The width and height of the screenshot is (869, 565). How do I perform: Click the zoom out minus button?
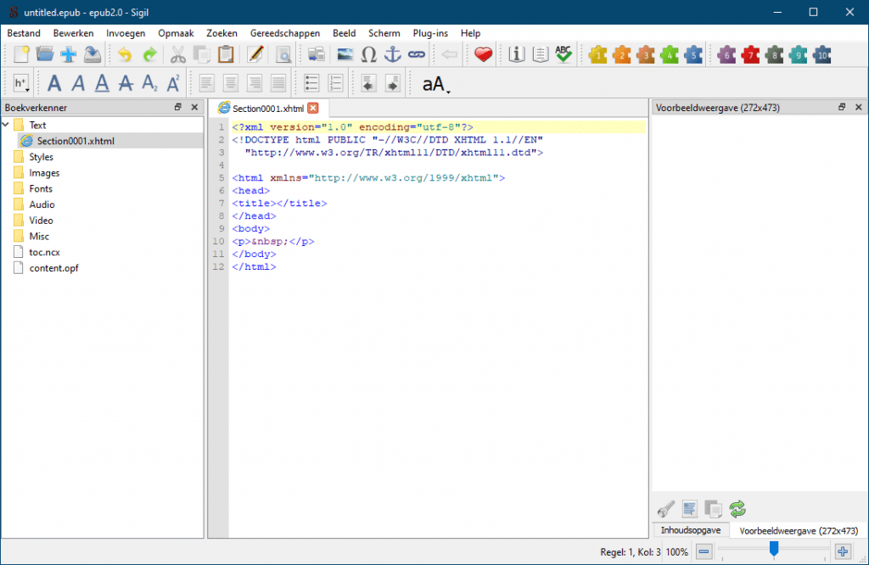coord(704,551)
